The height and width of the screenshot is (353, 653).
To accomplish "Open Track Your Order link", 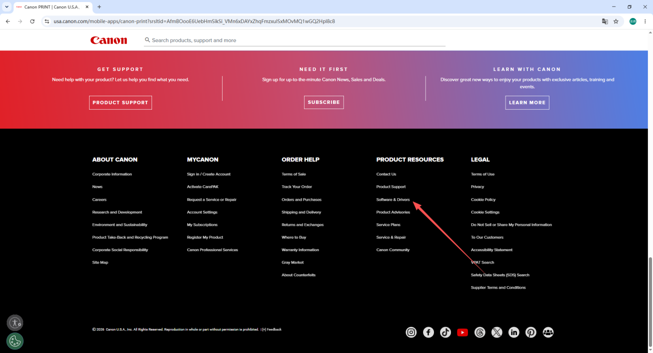I will (x=297, y=187).
